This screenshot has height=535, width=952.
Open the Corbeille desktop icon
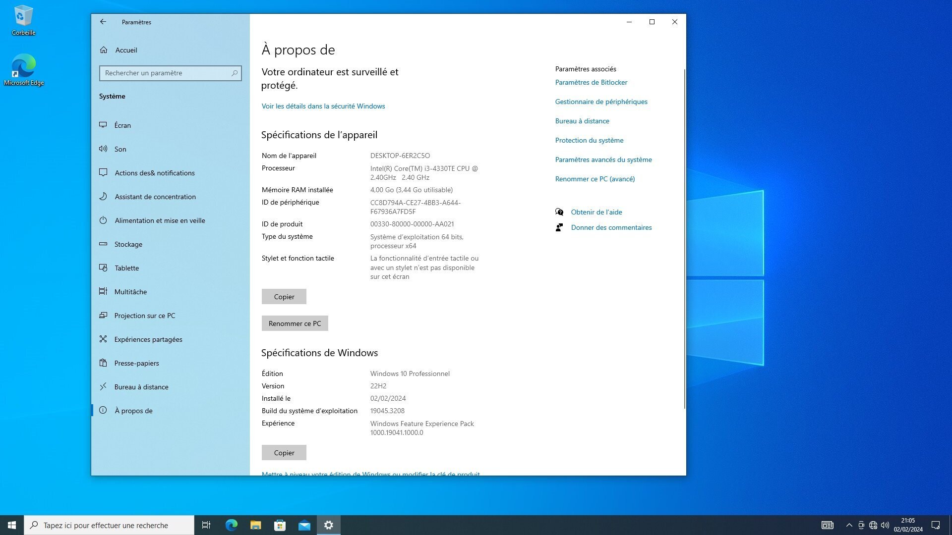coord(23,20)
